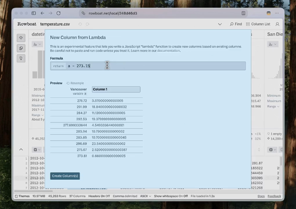This screenshot has height=209, width=296.
Task: Click the Find magnifier icon
Action: point(232,24)
